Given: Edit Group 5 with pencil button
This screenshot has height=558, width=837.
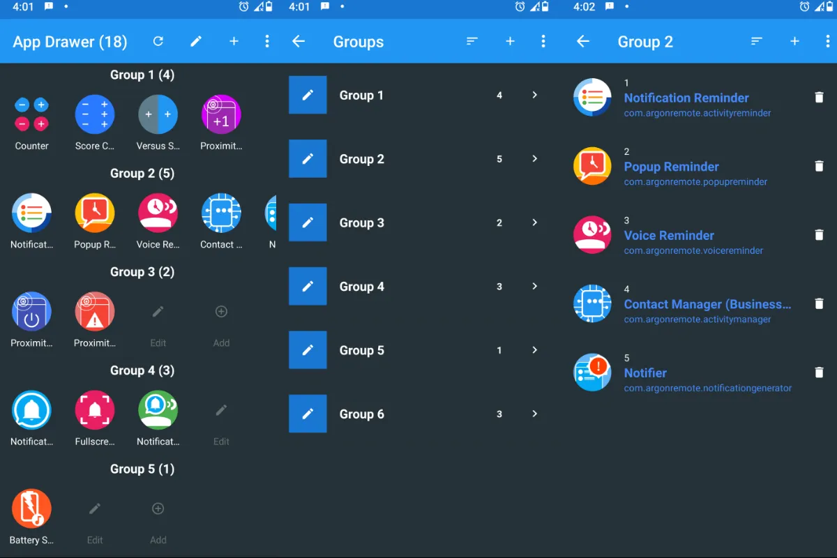Looking at the screenshot, I should coord(308,350).
